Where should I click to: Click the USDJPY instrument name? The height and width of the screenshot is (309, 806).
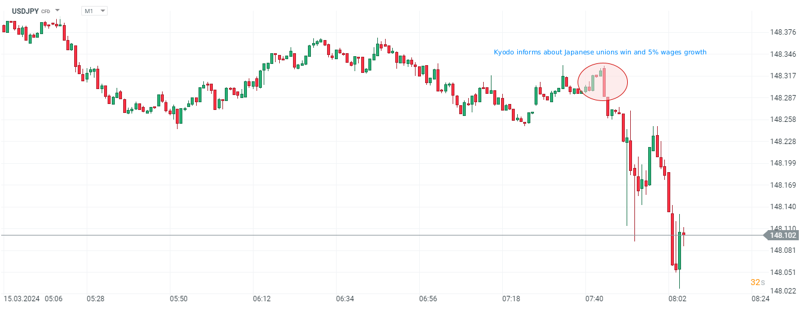coord(25,11)
